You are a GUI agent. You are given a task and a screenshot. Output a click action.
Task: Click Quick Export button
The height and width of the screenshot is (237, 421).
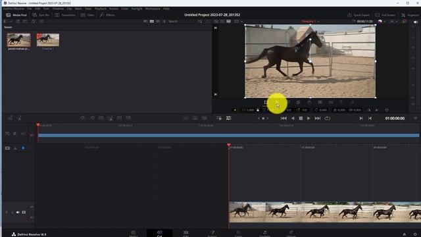359,15
